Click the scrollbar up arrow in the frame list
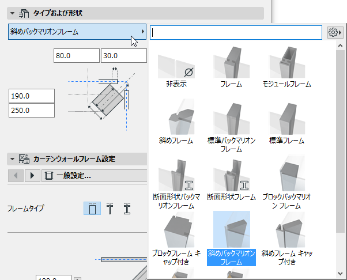The height and width of the screenshot is (280, 347). point(340,46)
